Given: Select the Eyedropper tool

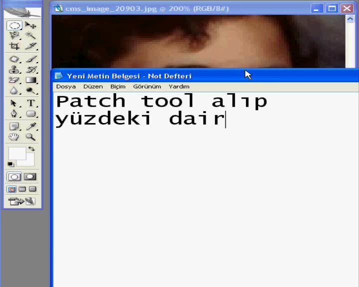Looking at the screenshot, I should point(31,127).
